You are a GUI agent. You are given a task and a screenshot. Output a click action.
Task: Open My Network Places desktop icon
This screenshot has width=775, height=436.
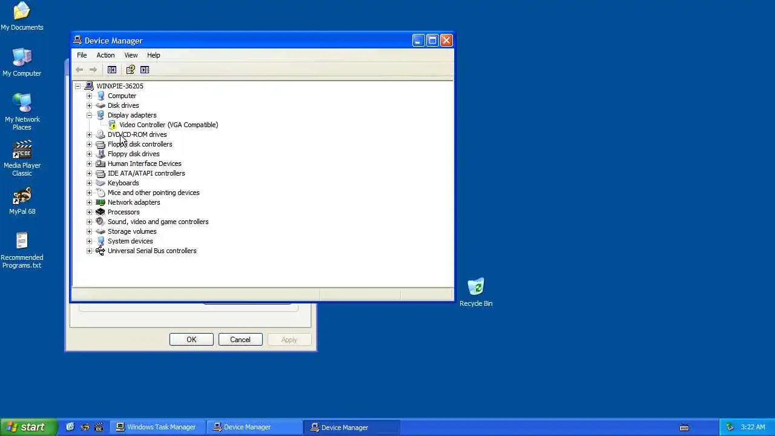pos(22,103)
